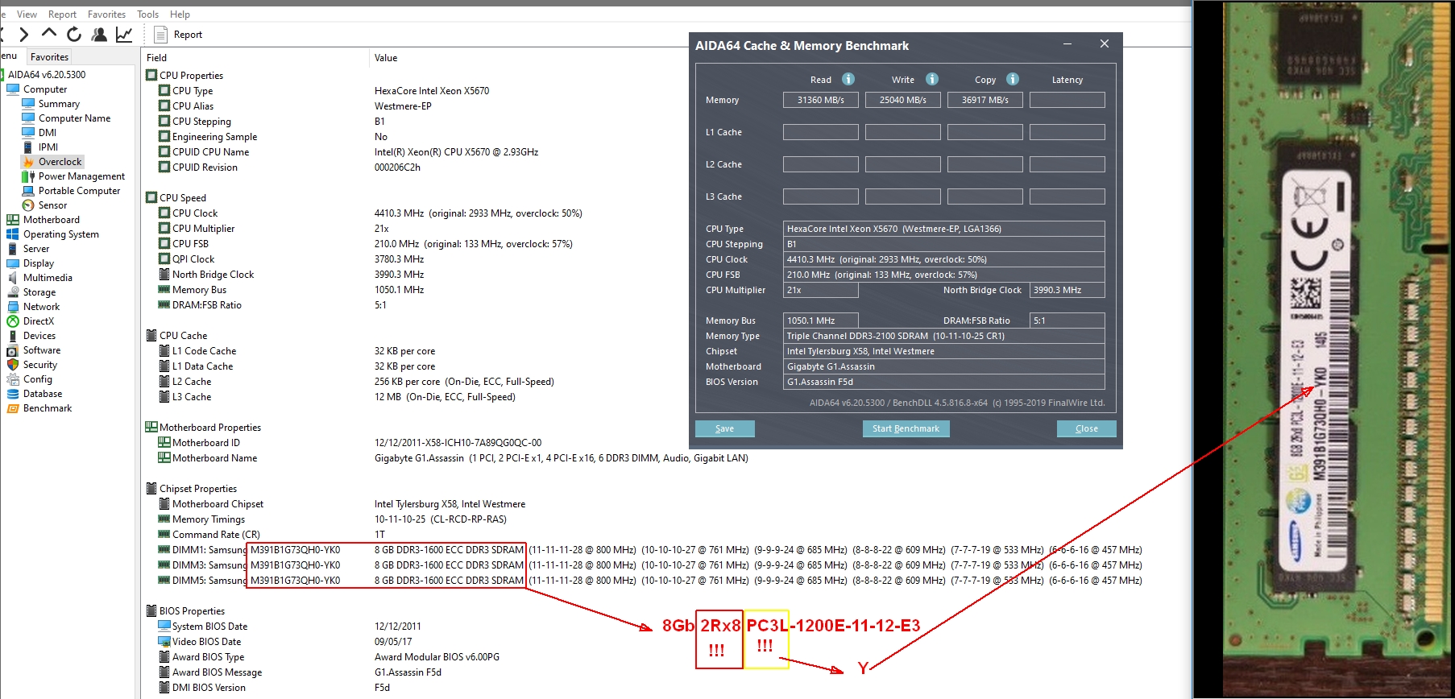1455x699 pixels.
Task: Open the Help menu
Action: pos(180,14)
